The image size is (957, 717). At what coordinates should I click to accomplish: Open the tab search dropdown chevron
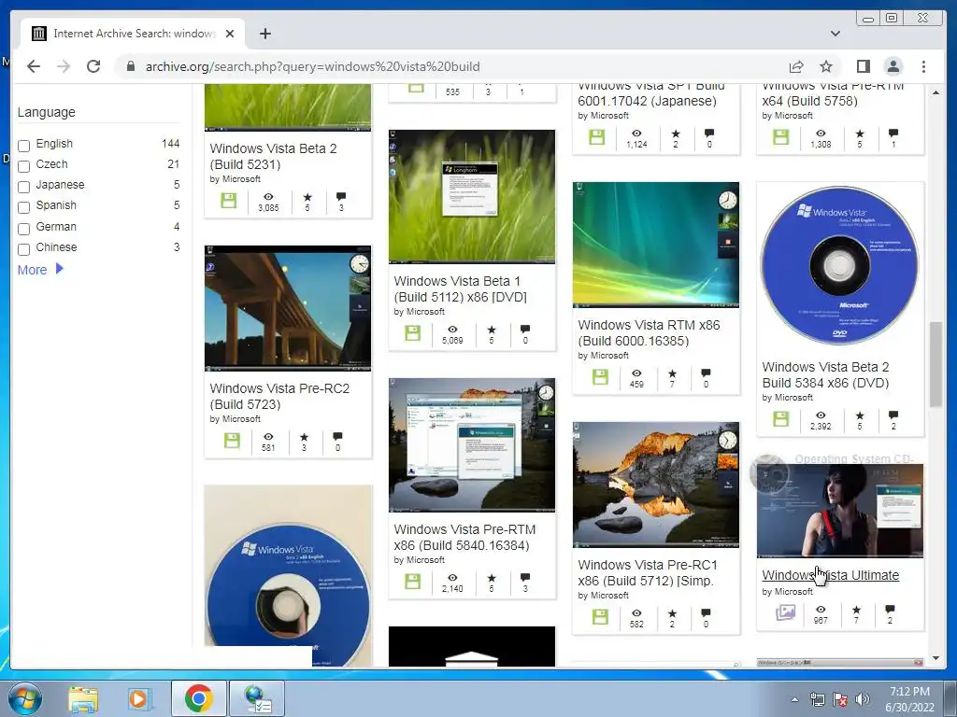[x=836, y=34]
